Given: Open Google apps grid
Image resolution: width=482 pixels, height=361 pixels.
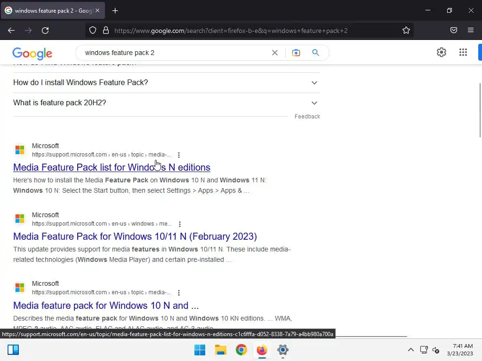Looking at the screenshot, I should [x=463, y=52].
